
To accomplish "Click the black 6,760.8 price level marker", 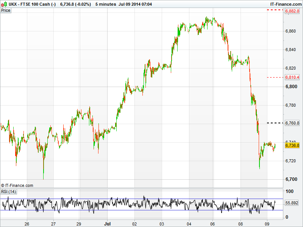I will [292, 123].
